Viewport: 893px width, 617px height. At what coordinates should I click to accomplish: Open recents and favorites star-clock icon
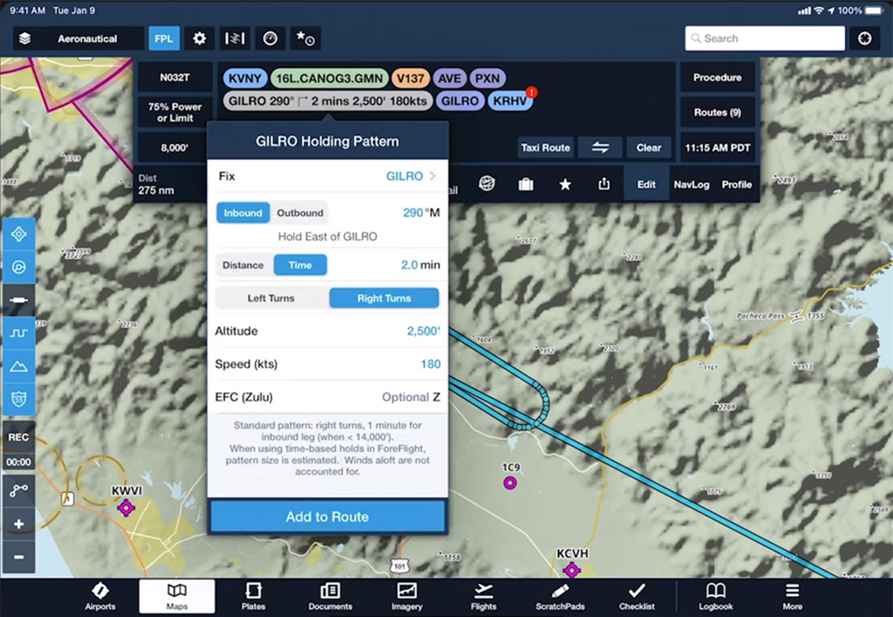click(x=305, y=38)
